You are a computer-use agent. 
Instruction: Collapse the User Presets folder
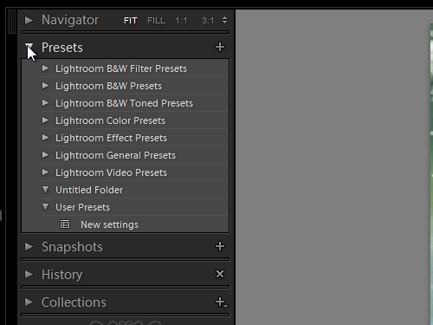point(45,207)
